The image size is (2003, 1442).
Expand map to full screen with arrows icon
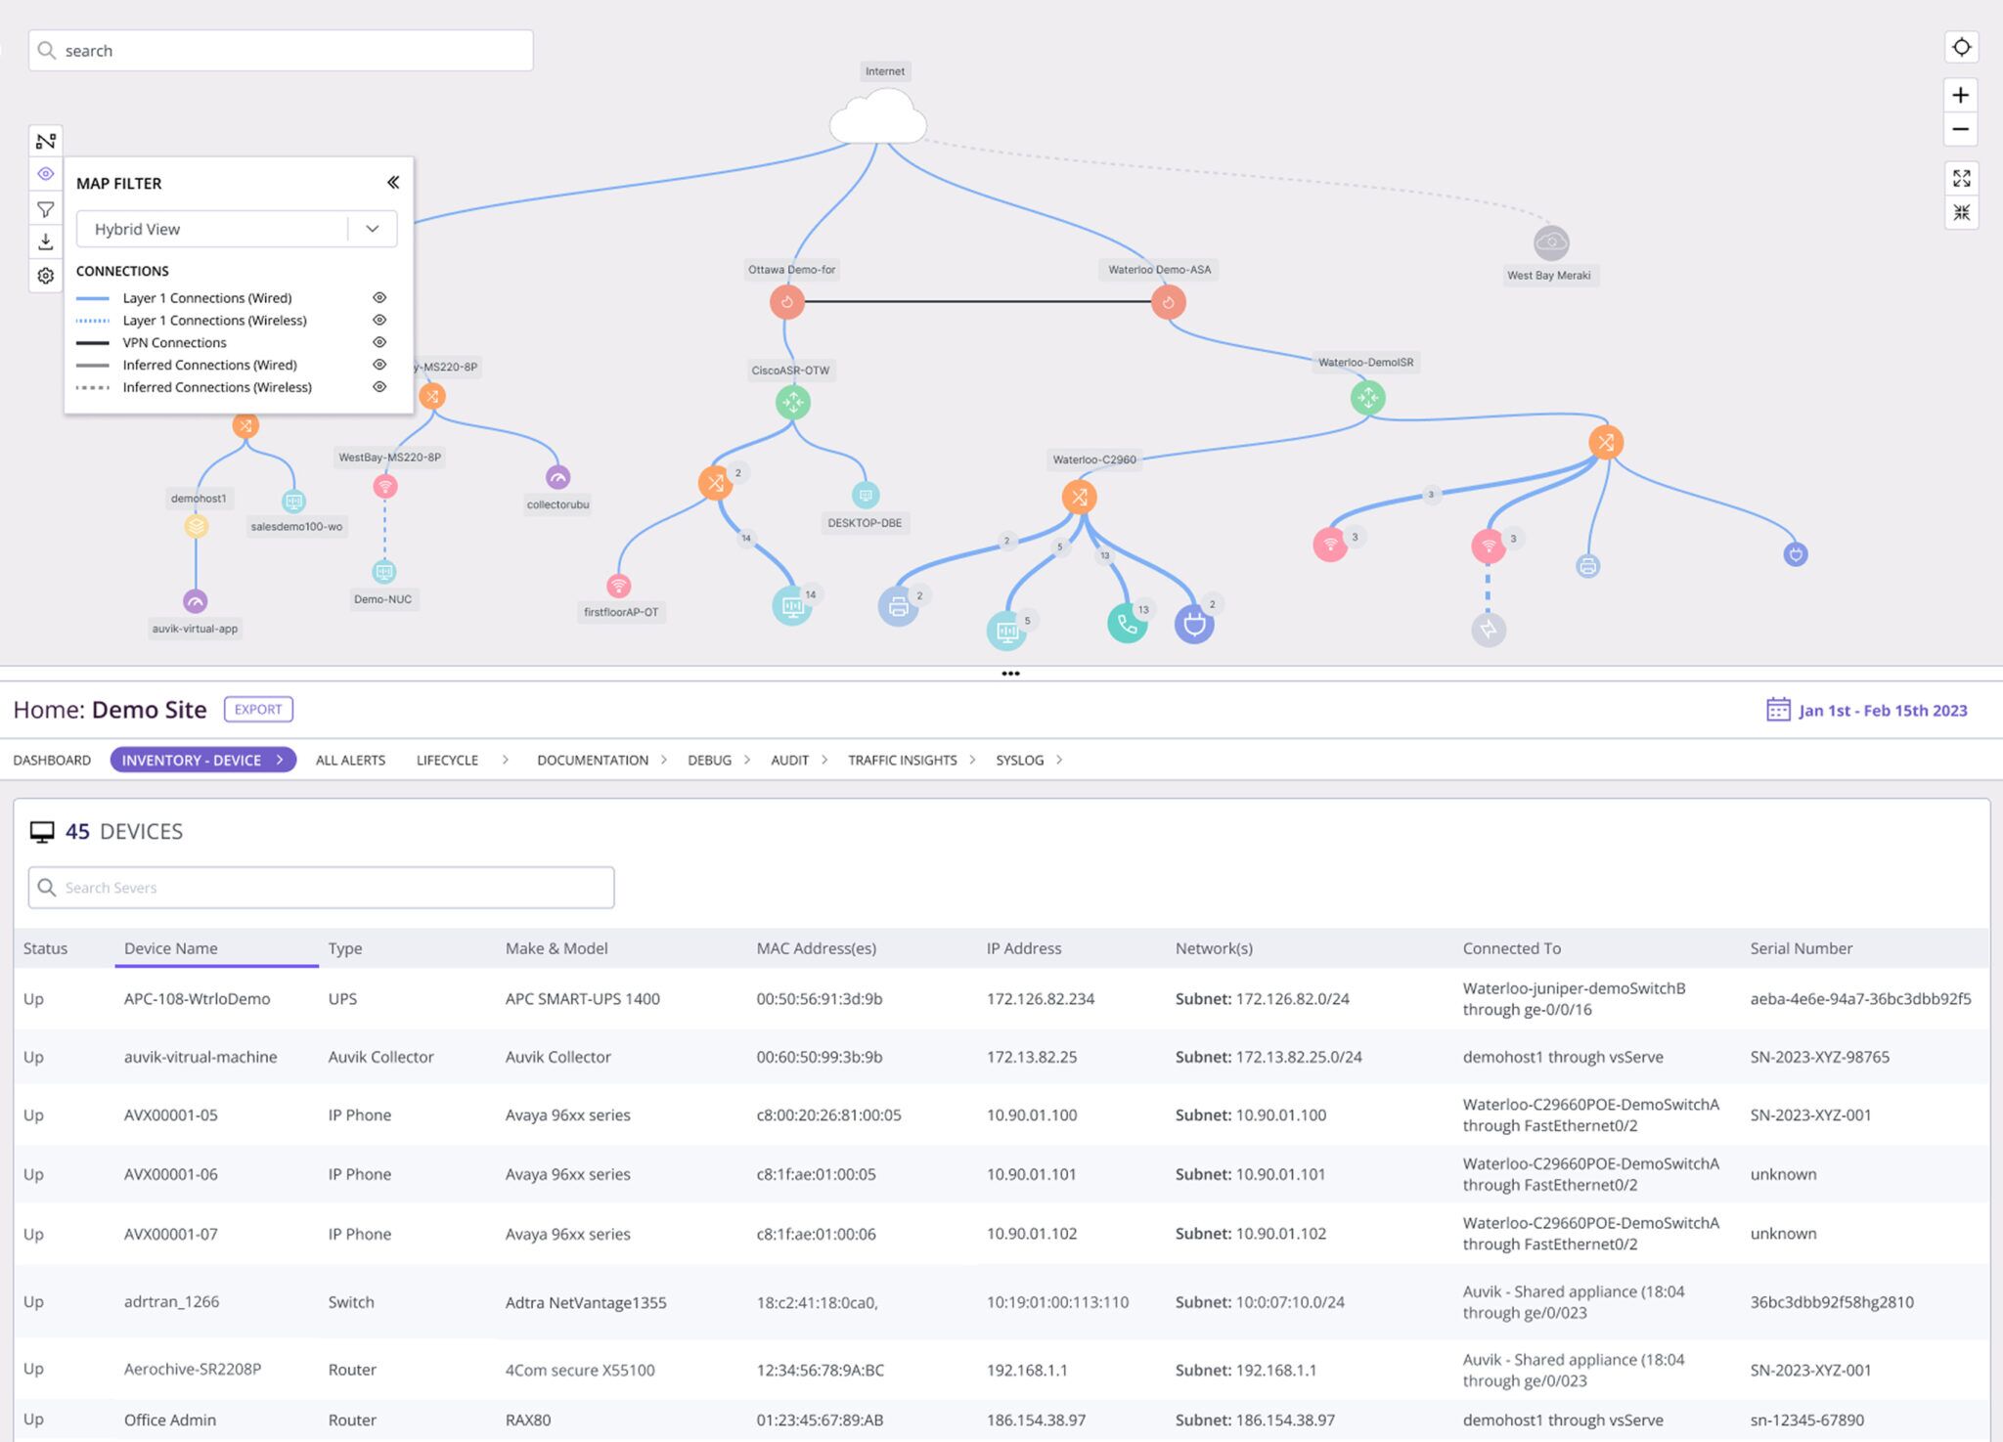1960,178
